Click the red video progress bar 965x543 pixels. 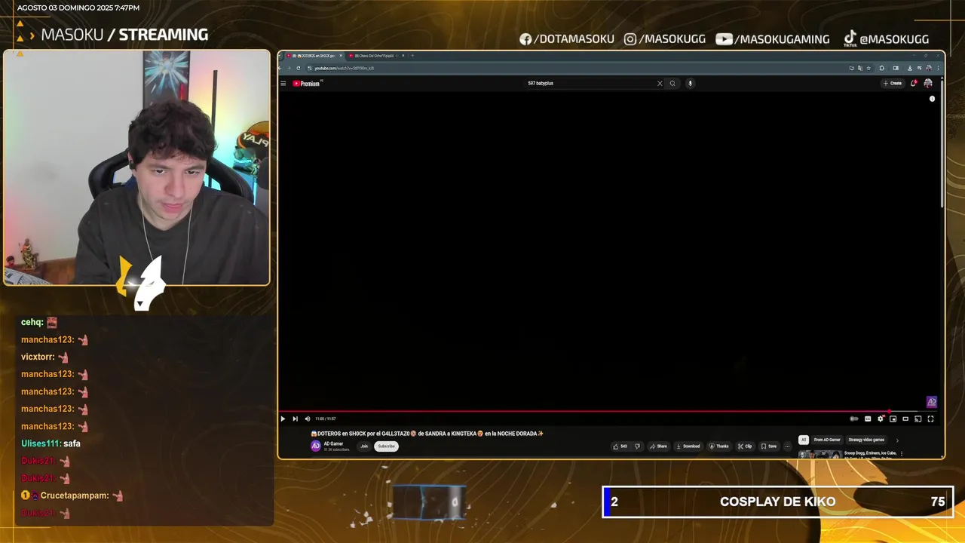tap(584, 412)
